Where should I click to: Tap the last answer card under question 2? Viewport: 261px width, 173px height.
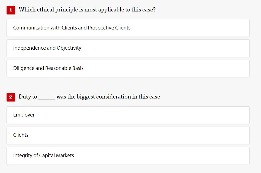click(128, 156)
